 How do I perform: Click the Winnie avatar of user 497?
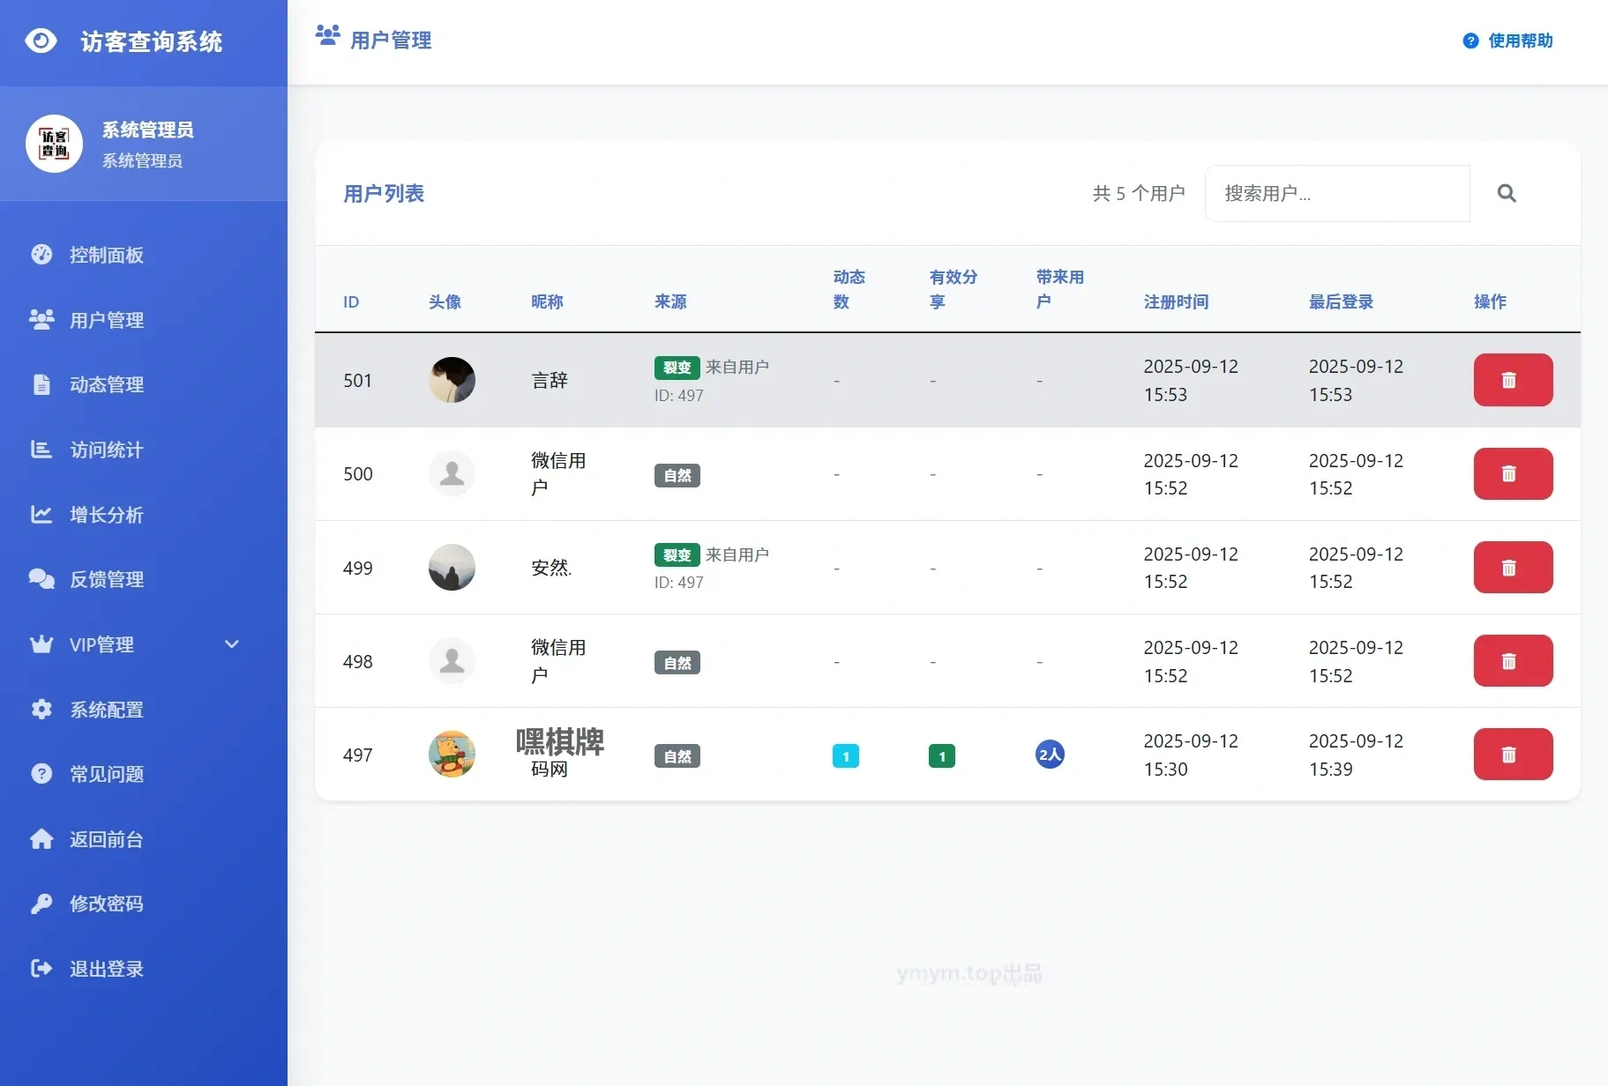click(452, 754)
